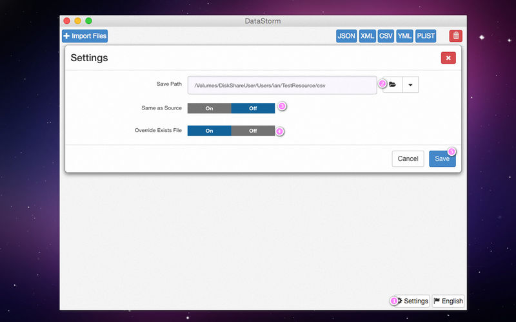
Task: Choose the CSV format button
Action: 386,36
